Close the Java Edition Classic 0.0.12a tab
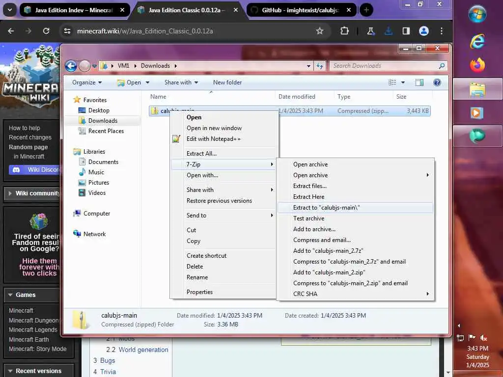 [x=236, y=10]
